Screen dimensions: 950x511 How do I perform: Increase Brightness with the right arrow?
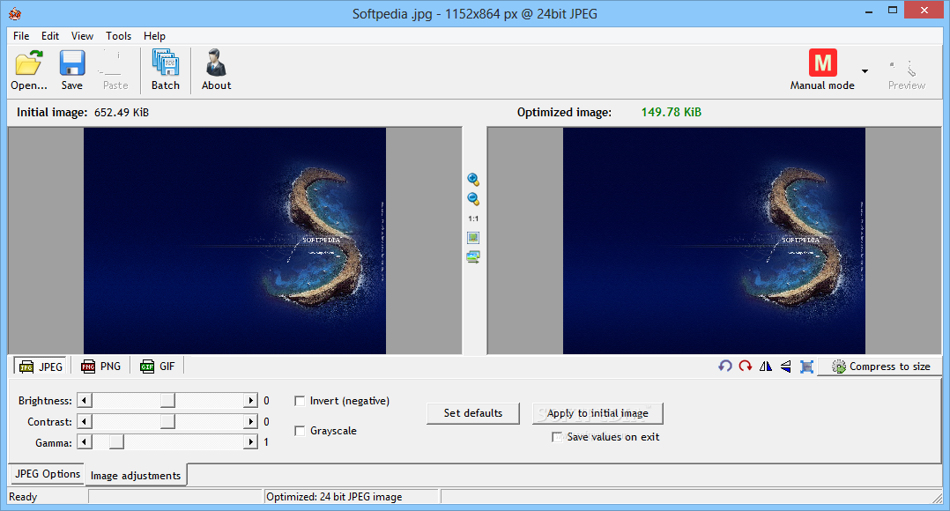[x=251, y=400]
